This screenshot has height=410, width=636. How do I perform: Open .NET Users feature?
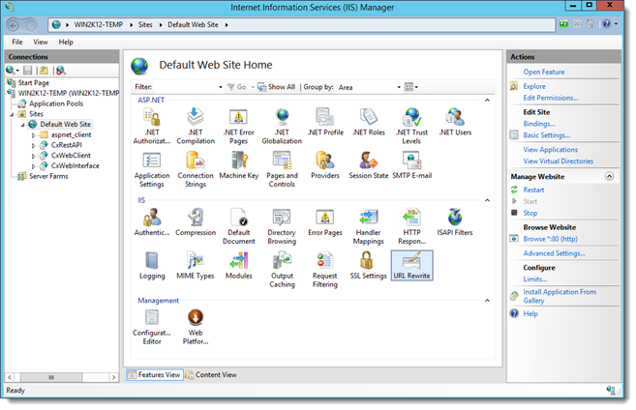coord(455,122)
